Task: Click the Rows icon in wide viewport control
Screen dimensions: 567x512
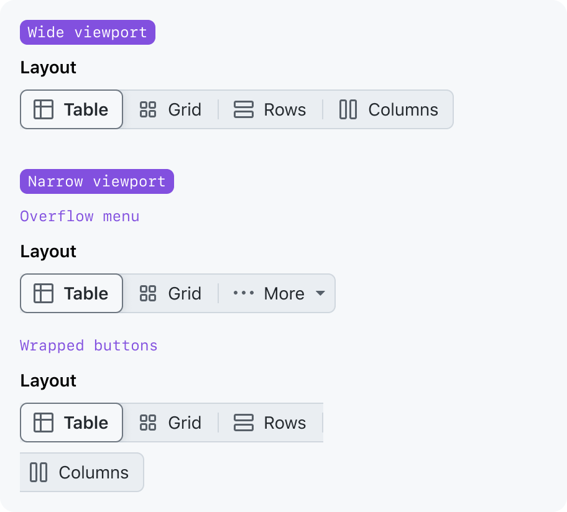Action: tap(243, 109)
